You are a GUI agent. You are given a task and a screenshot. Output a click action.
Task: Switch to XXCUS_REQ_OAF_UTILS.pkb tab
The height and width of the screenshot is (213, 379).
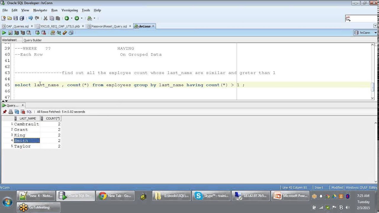coord(60,26)
